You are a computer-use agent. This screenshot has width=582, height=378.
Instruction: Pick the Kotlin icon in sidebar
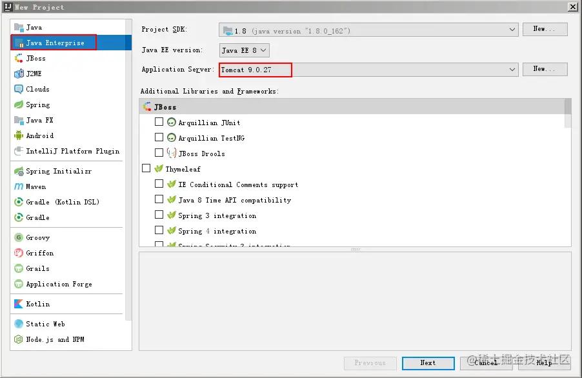pyautogui.click(x=19, y=304)
